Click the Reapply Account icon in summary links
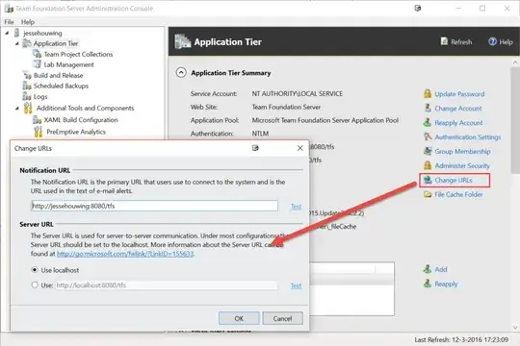The height and width of the screenshot is (346, 520). (428, 122)
